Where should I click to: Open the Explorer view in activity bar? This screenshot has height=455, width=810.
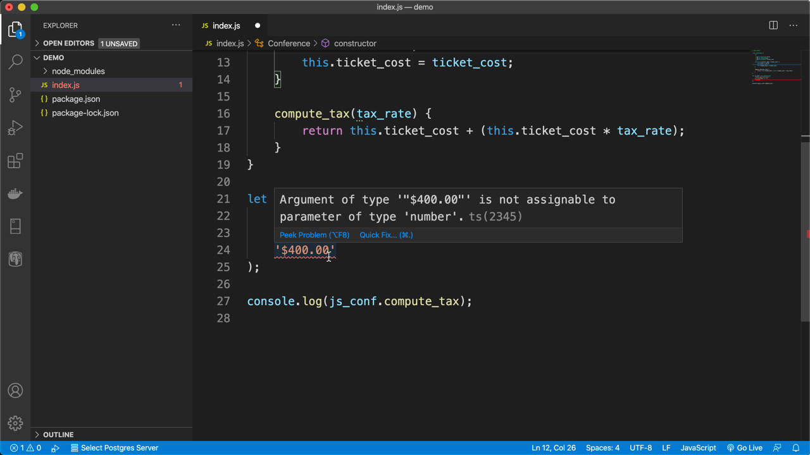tap(15, 30)
